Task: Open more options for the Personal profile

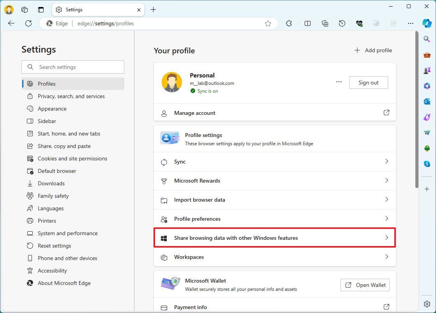Action: click(339, 82)
